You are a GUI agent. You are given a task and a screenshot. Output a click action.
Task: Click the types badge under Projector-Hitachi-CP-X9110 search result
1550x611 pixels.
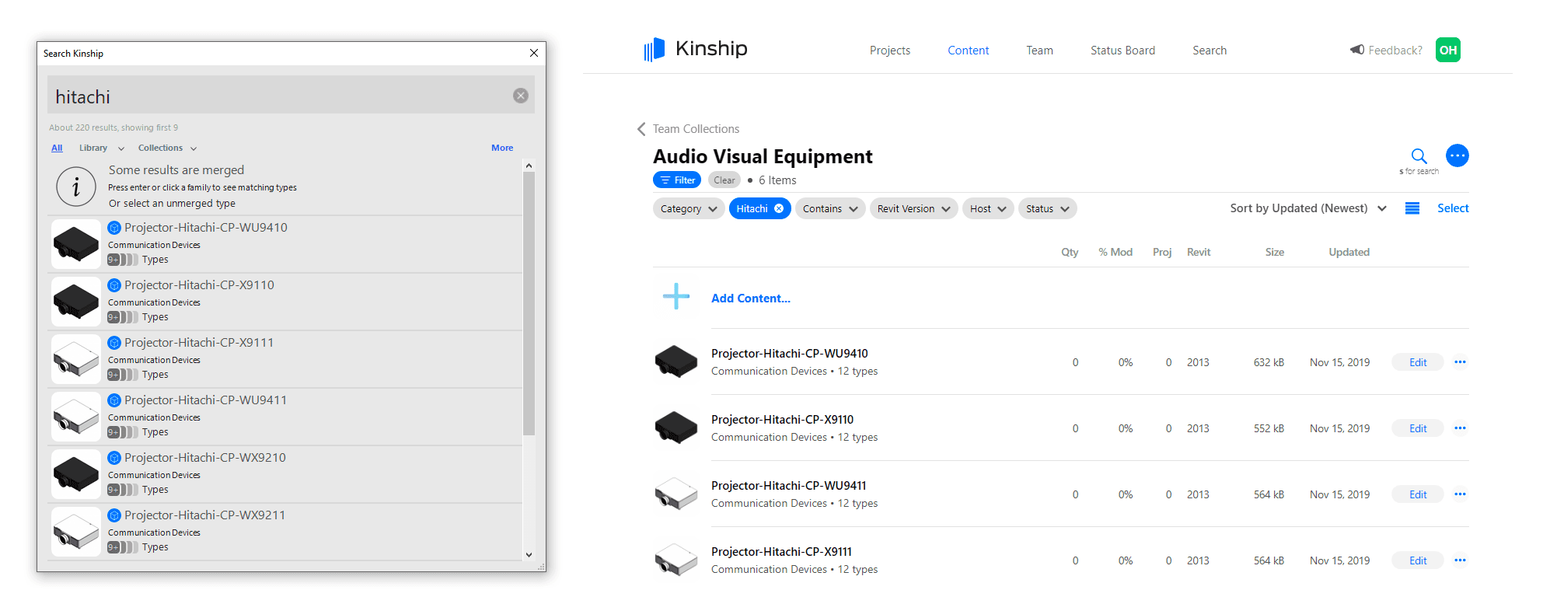click(123, 317)
